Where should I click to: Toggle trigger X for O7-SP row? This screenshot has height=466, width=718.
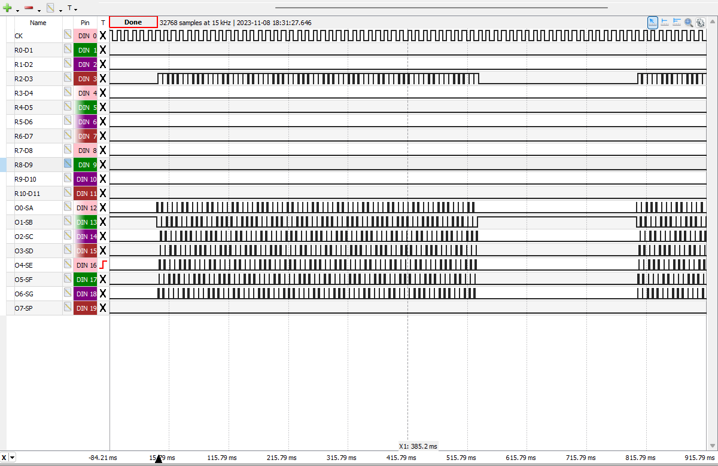click(x=103, y=308)
